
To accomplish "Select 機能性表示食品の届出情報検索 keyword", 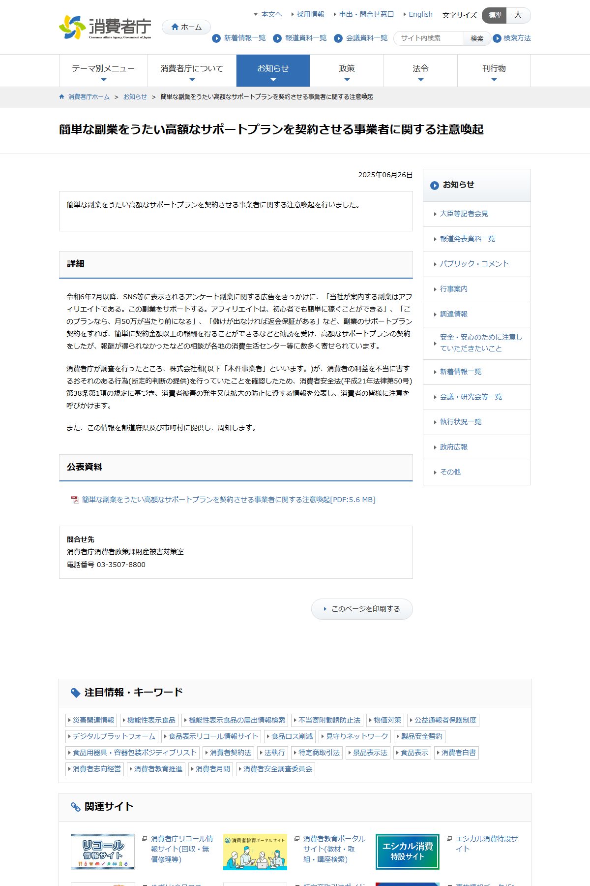I will [x=235, y=720].
